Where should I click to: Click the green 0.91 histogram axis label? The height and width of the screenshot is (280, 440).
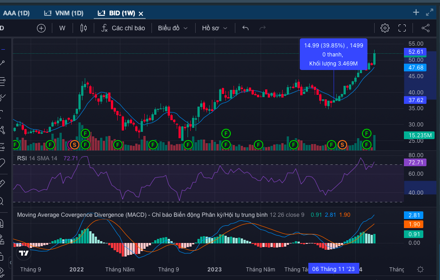413,234
